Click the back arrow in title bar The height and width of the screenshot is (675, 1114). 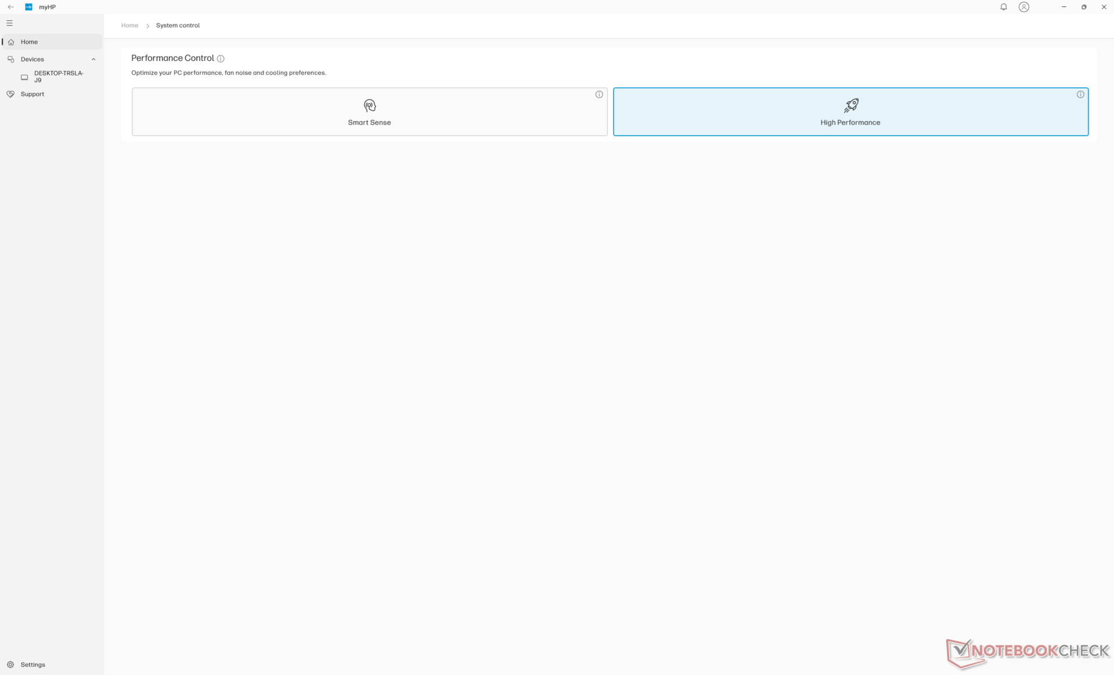point(10,7)
